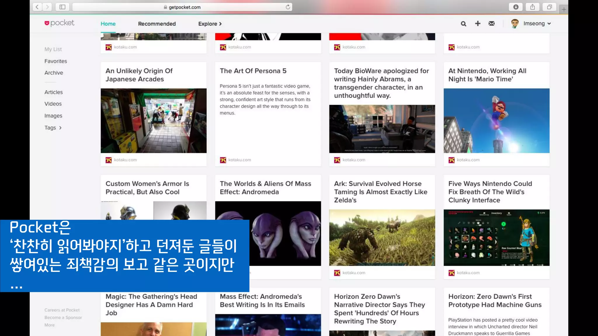Click Kotaku icon under Persona 5 card

[223, 160]
